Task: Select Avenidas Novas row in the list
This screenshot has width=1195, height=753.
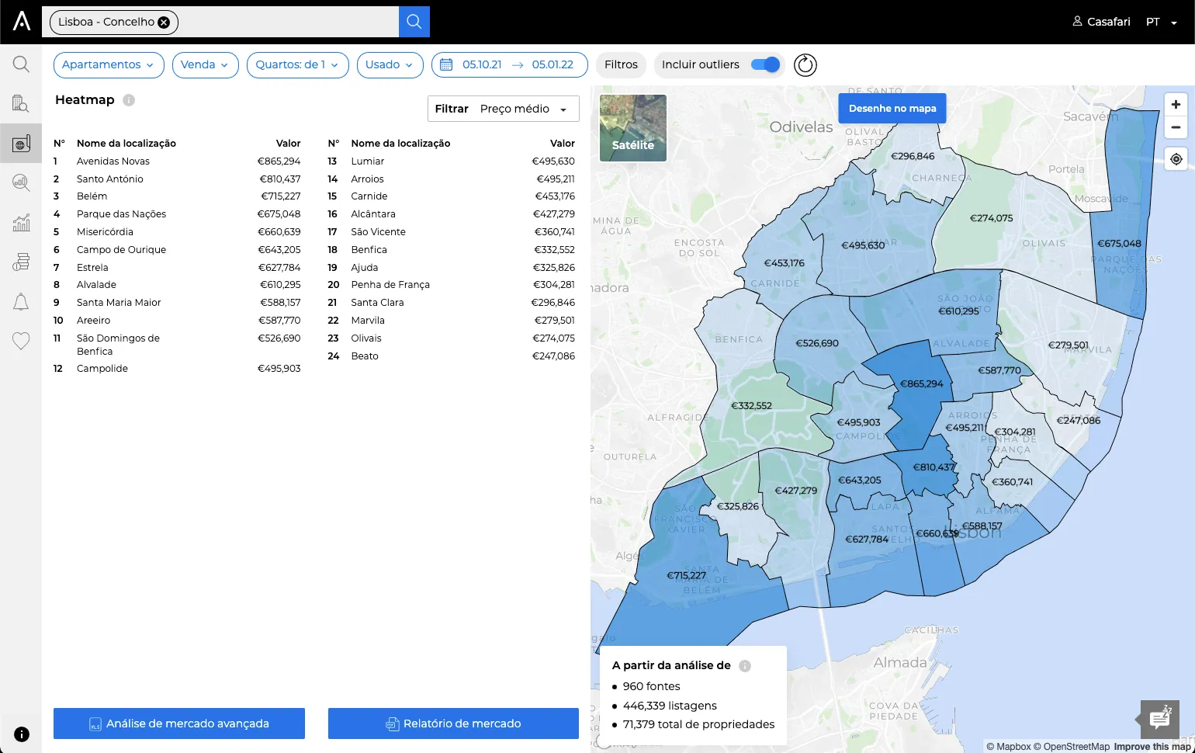Action: [177, 161]
